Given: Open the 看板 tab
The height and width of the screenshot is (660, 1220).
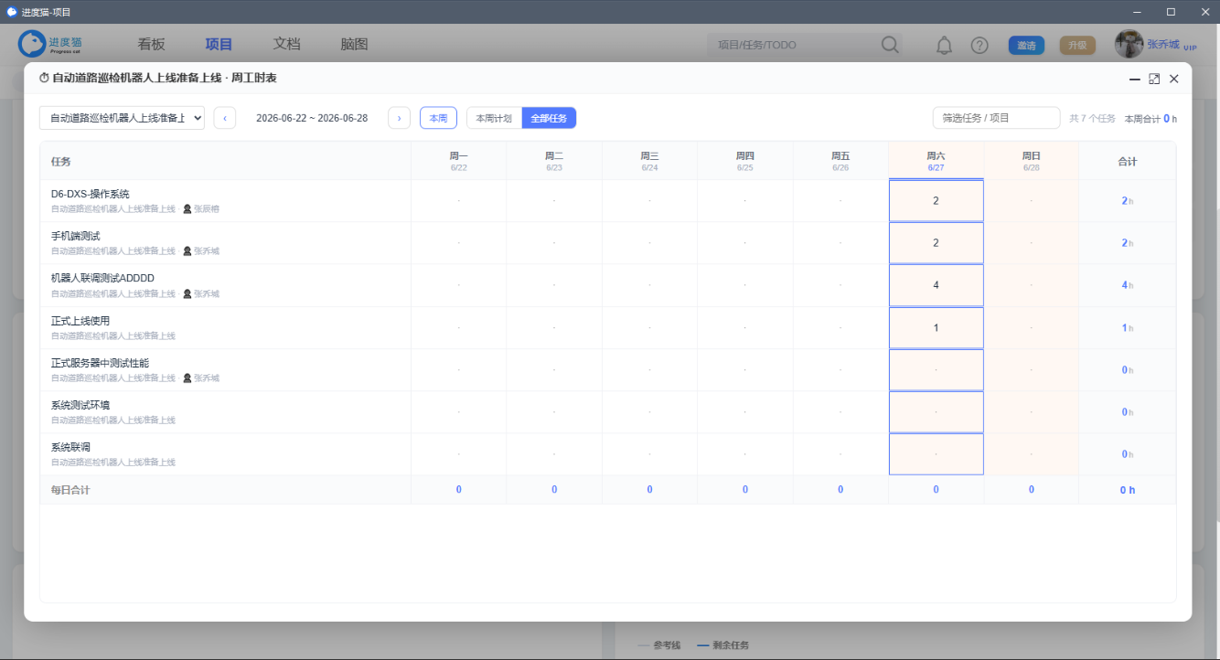Looking at the screenshot, I should (152, 44).
